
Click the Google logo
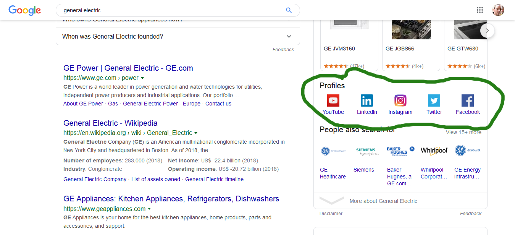(24, 10)
